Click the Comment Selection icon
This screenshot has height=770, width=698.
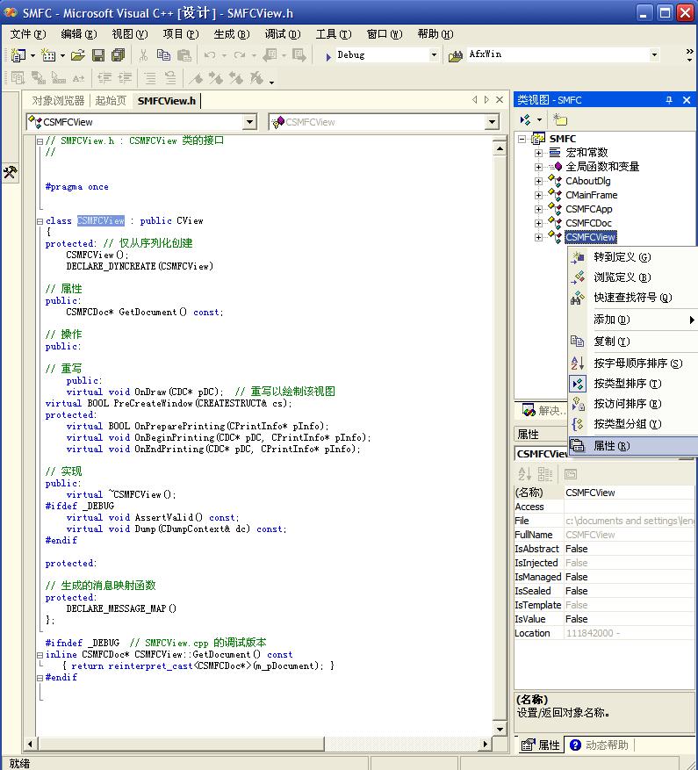point(150,77)
